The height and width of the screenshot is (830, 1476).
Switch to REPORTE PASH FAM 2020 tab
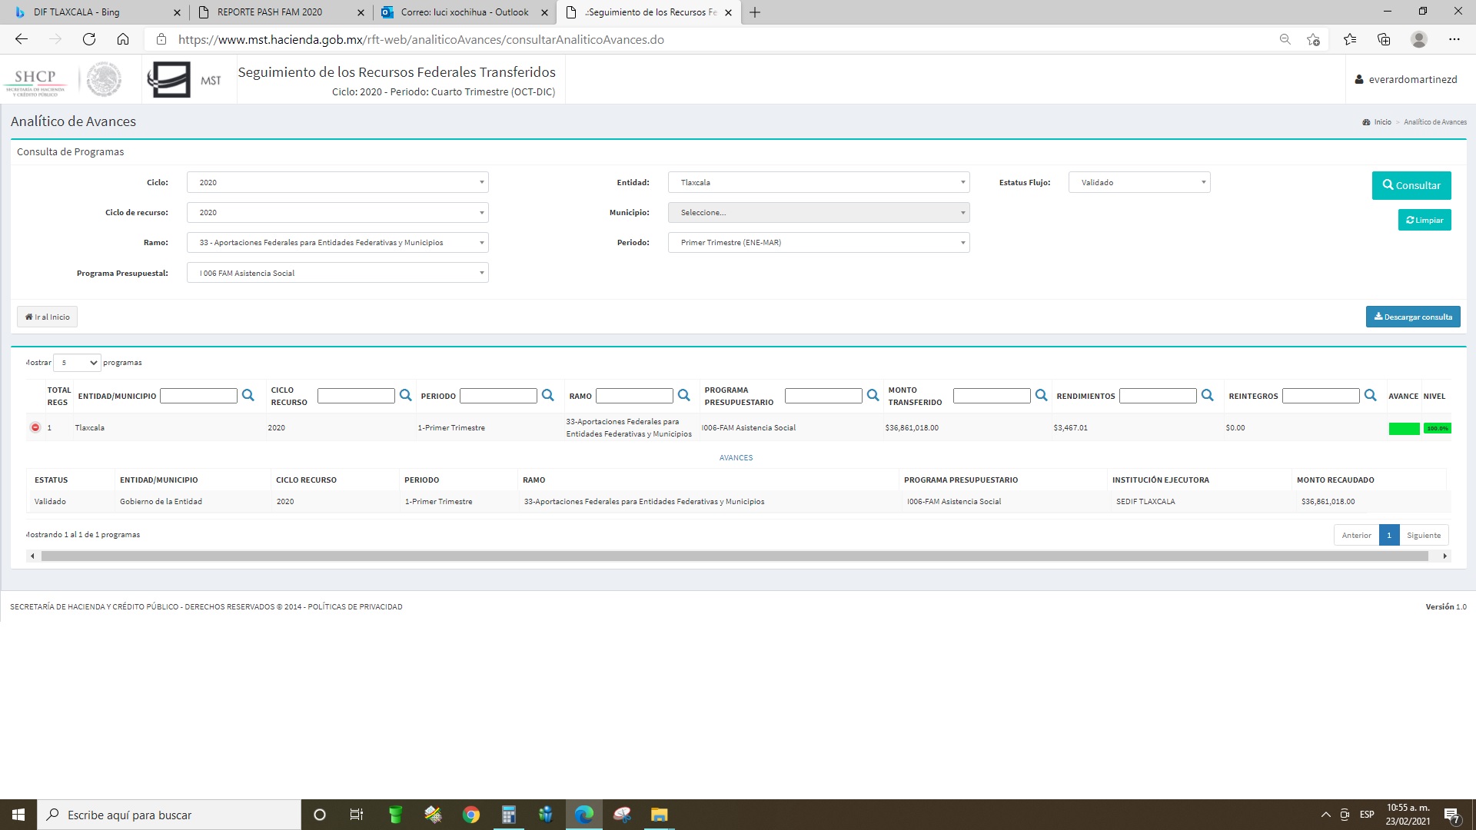click(270, 12)
